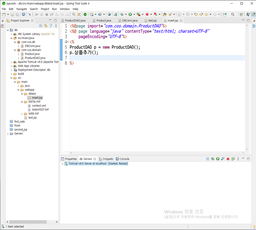Open the Forward navigation history dropdown
The width and height of the screenshot is (256, 230).
tap(219, 15)
